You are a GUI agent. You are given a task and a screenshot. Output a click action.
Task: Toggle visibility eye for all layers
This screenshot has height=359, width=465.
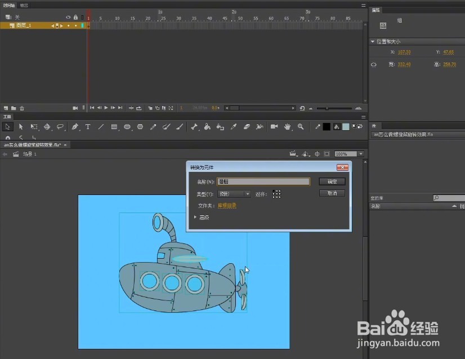tap(68, 17)
